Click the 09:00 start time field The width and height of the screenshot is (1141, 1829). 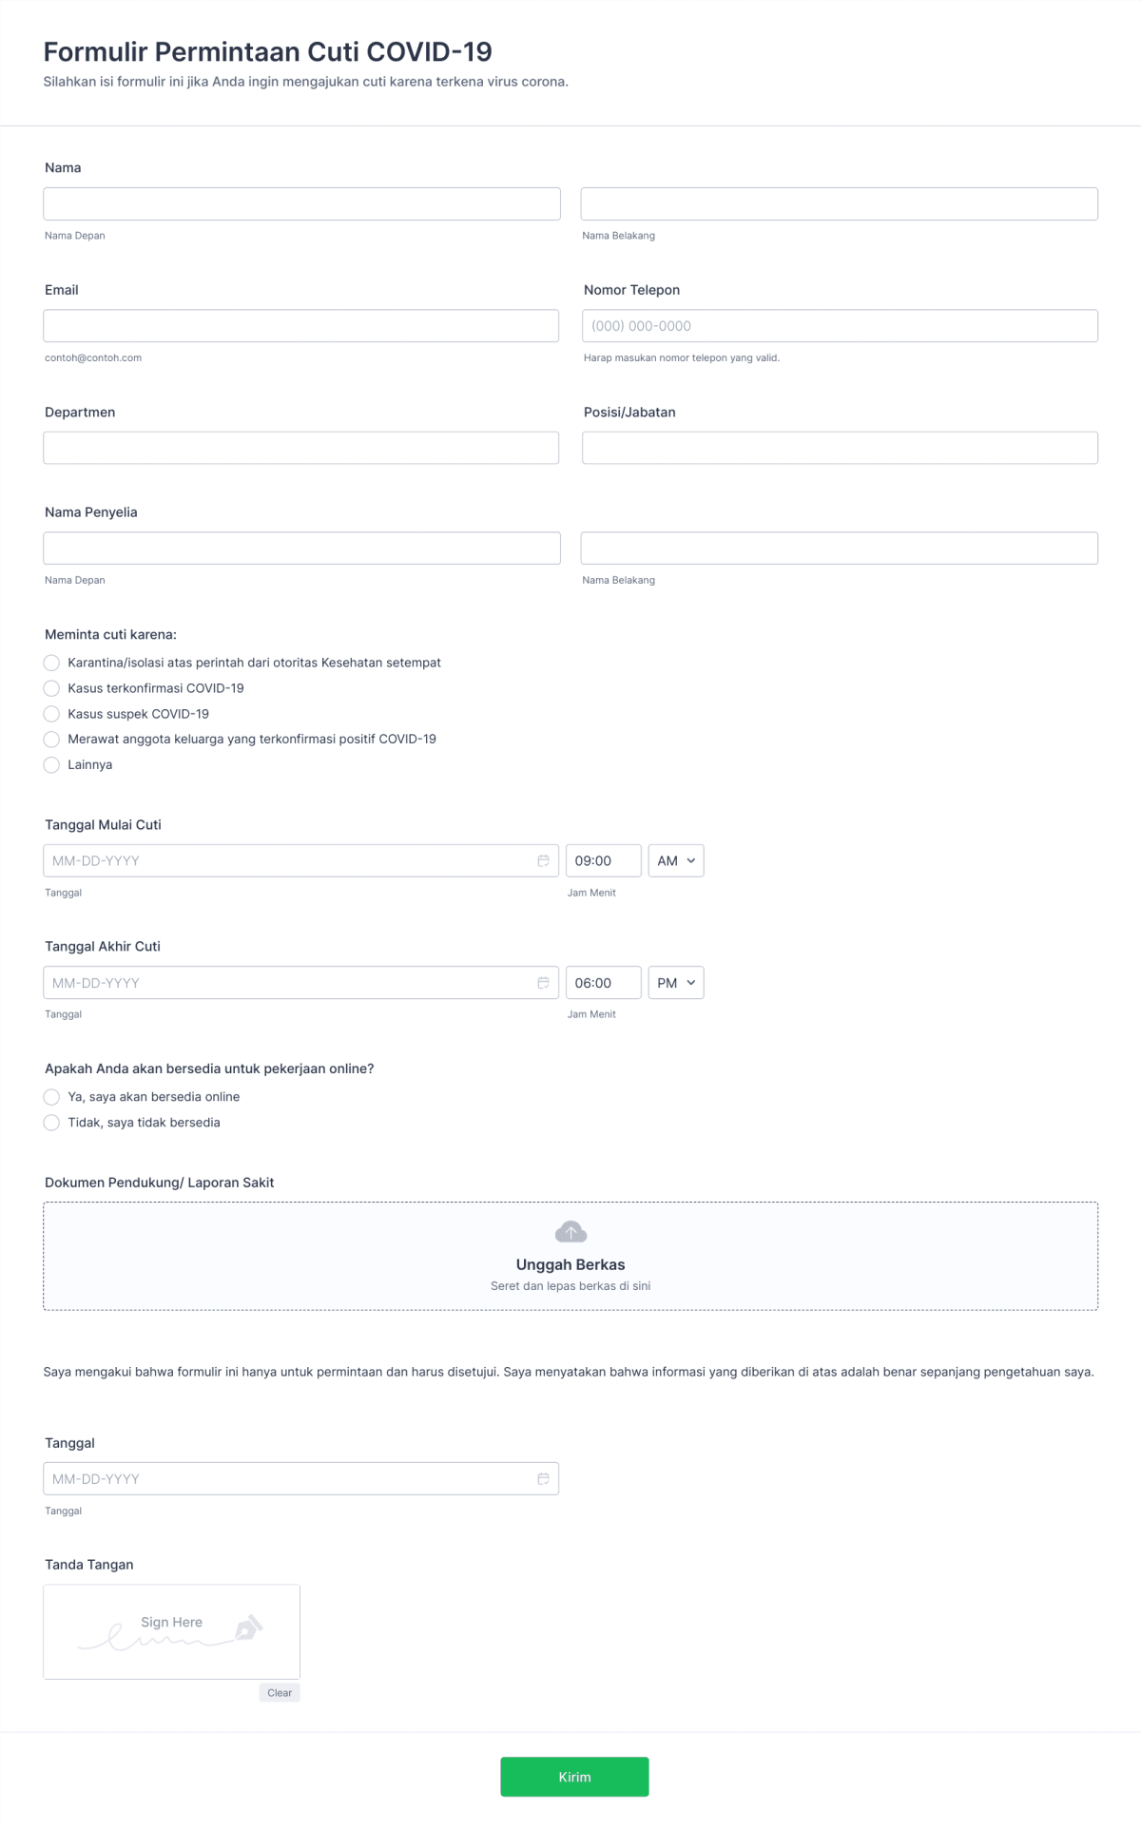[603, 860]
